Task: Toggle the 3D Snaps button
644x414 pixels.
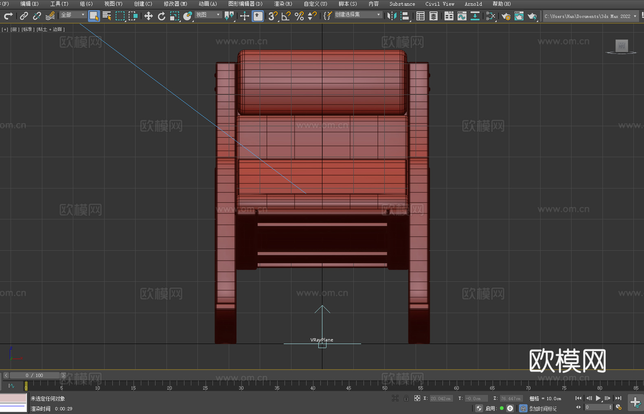Action: point(273,16)
